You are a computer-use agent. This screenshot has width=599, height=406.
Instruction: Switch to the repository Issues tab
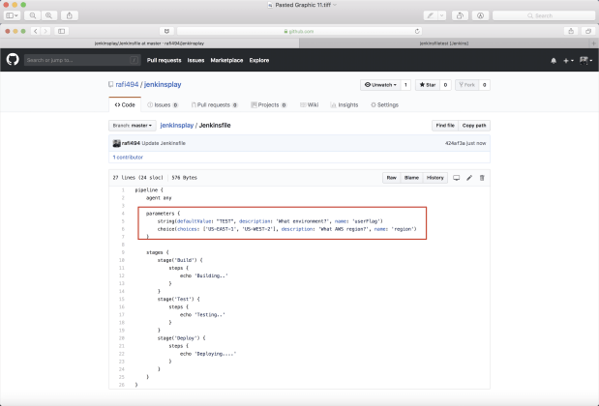pos(163,105)
